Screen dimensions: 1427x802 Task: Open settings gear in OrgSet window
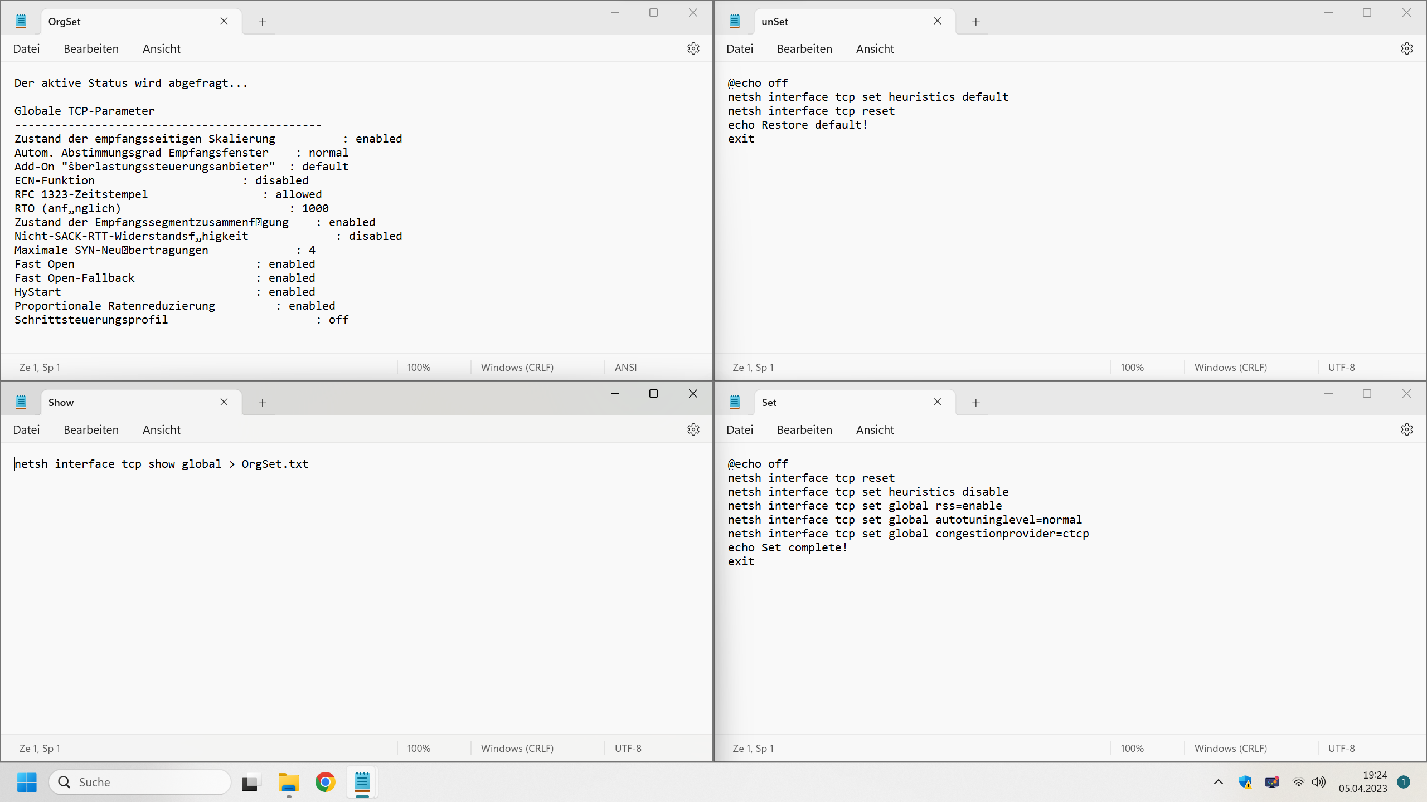click(x=693, y=48)
